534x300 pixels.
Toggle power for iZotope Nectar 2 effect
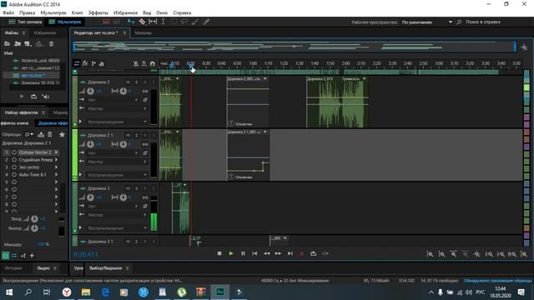14,152
